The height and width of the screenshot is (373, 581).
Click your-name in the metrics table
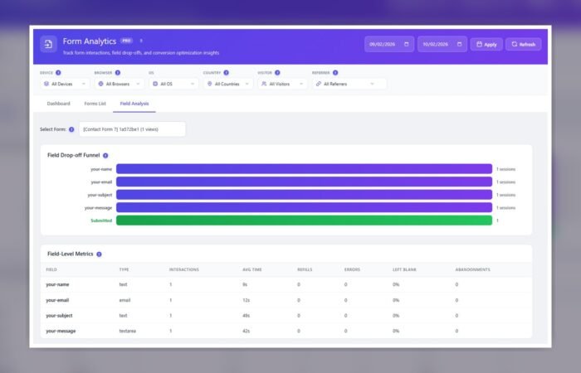click(57, 284)
